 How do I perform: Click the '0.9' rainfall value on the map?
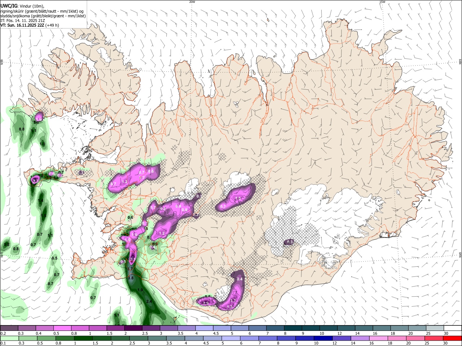tap(155, 244)
